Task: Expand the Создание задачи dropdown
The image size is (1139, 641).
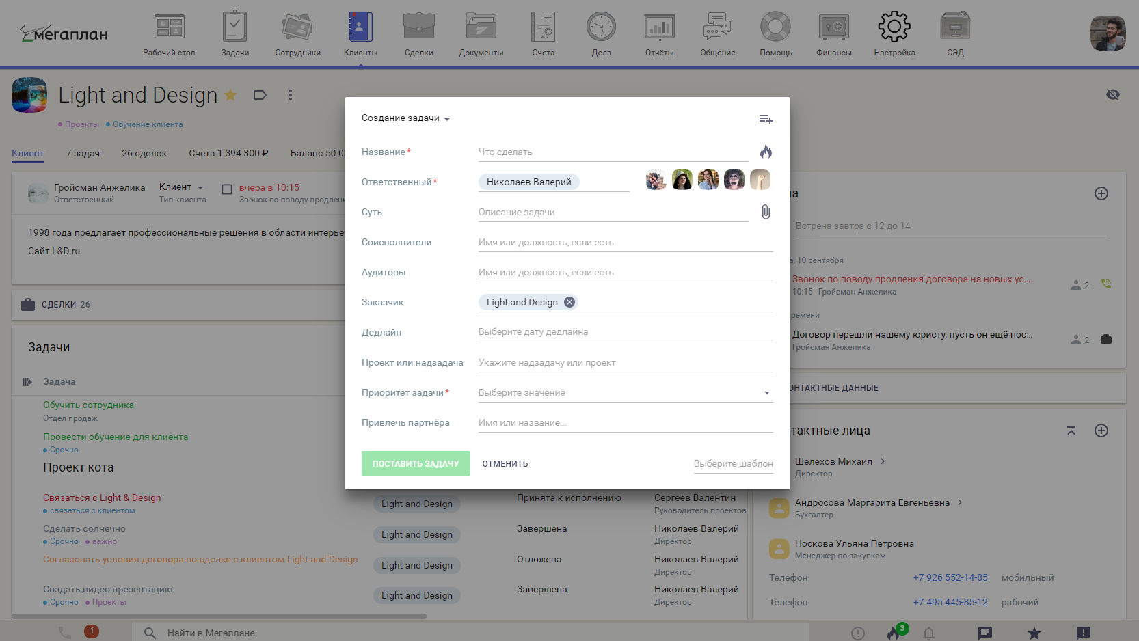Action: coord(405,118)
